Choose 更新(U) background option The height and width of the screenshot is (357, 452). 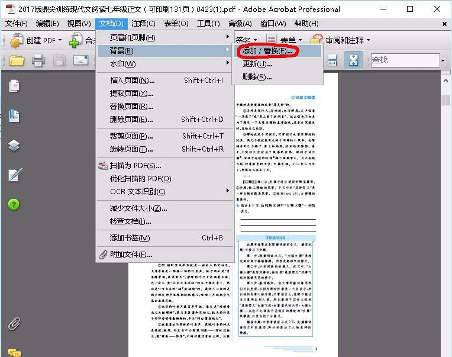coord(277,64)
